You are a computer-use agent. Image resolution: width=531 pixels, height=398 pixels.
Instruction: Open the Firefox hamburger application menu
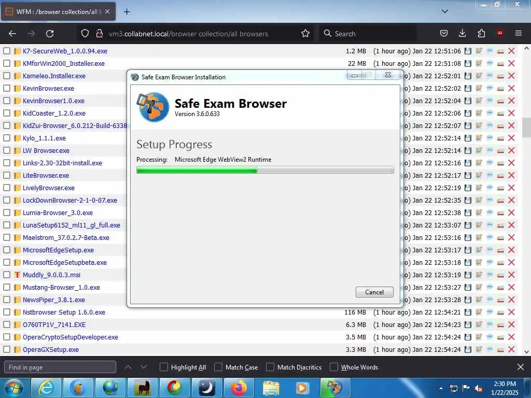coord(519,33)
